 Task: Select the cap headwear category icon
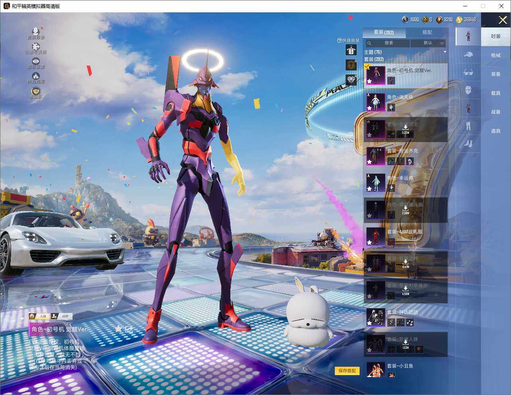point(468,55)
